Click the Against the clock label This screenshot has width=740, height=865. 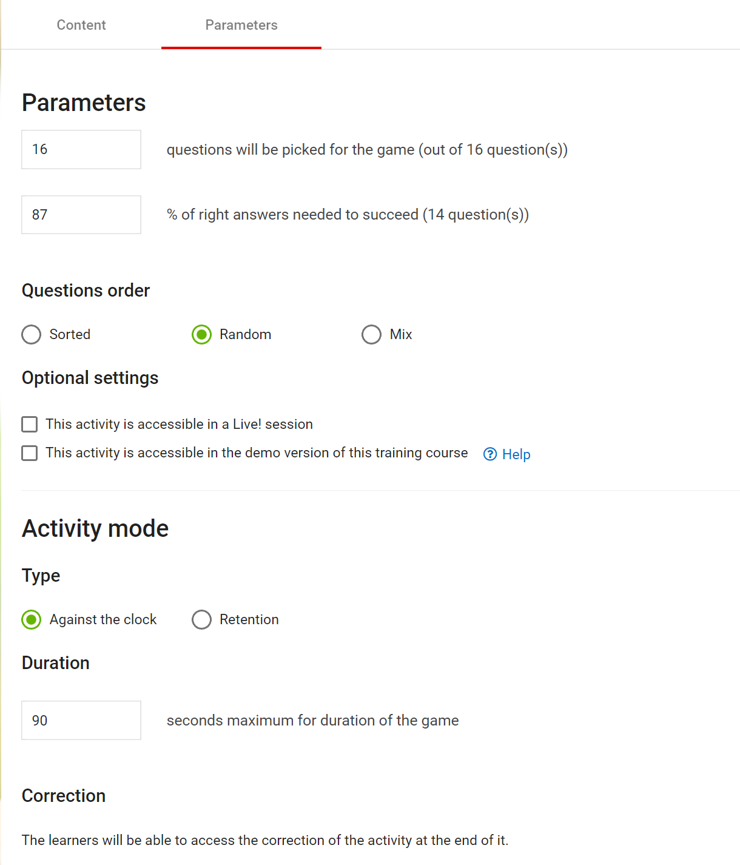(103, 619)
